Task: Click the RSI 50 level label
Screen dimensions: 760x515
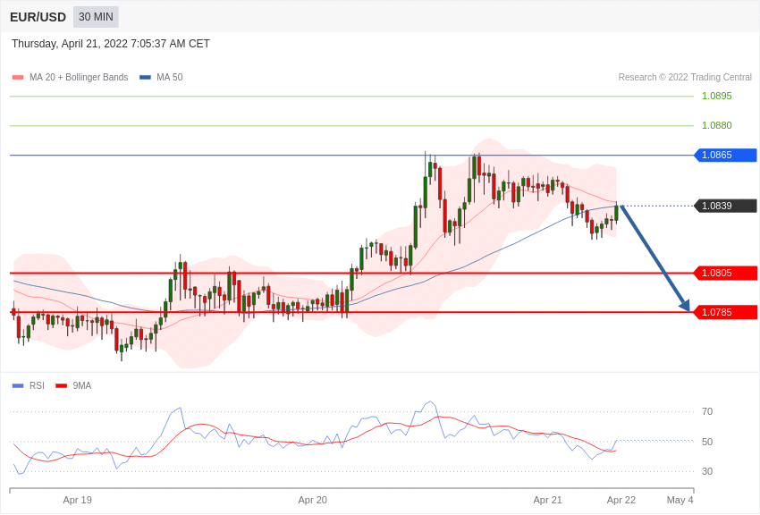Action: [x=707, y=442]
